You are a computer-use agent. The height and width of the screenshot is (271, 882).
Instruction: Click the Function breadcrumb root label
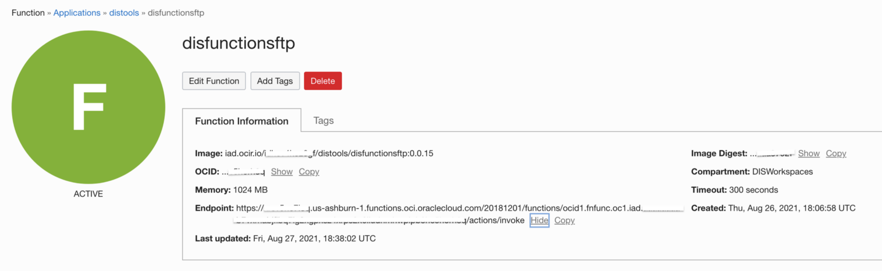click(x=28, y=13)
